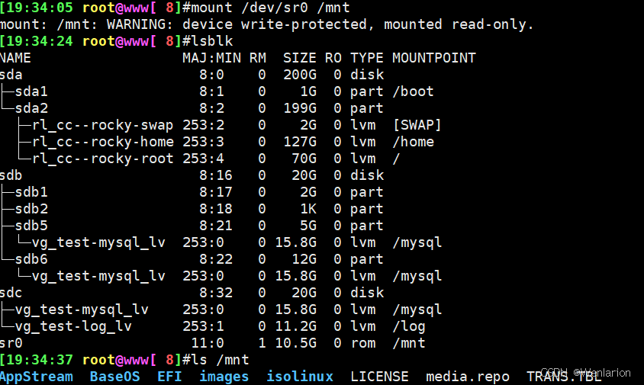Select the BaseOS directory entry

click(x=114, y=377)
